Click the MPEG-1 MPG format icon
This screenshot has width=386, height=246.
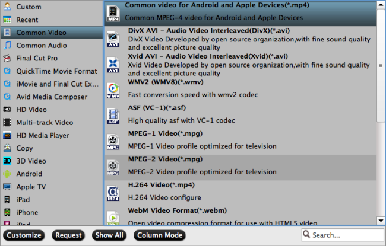click(x=113, y=142)
